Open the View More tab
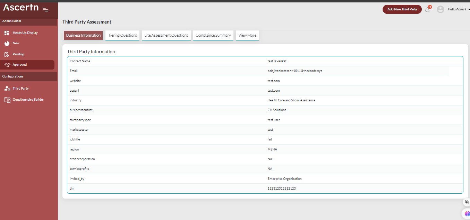470x220 pixels. tap(247, 35)
